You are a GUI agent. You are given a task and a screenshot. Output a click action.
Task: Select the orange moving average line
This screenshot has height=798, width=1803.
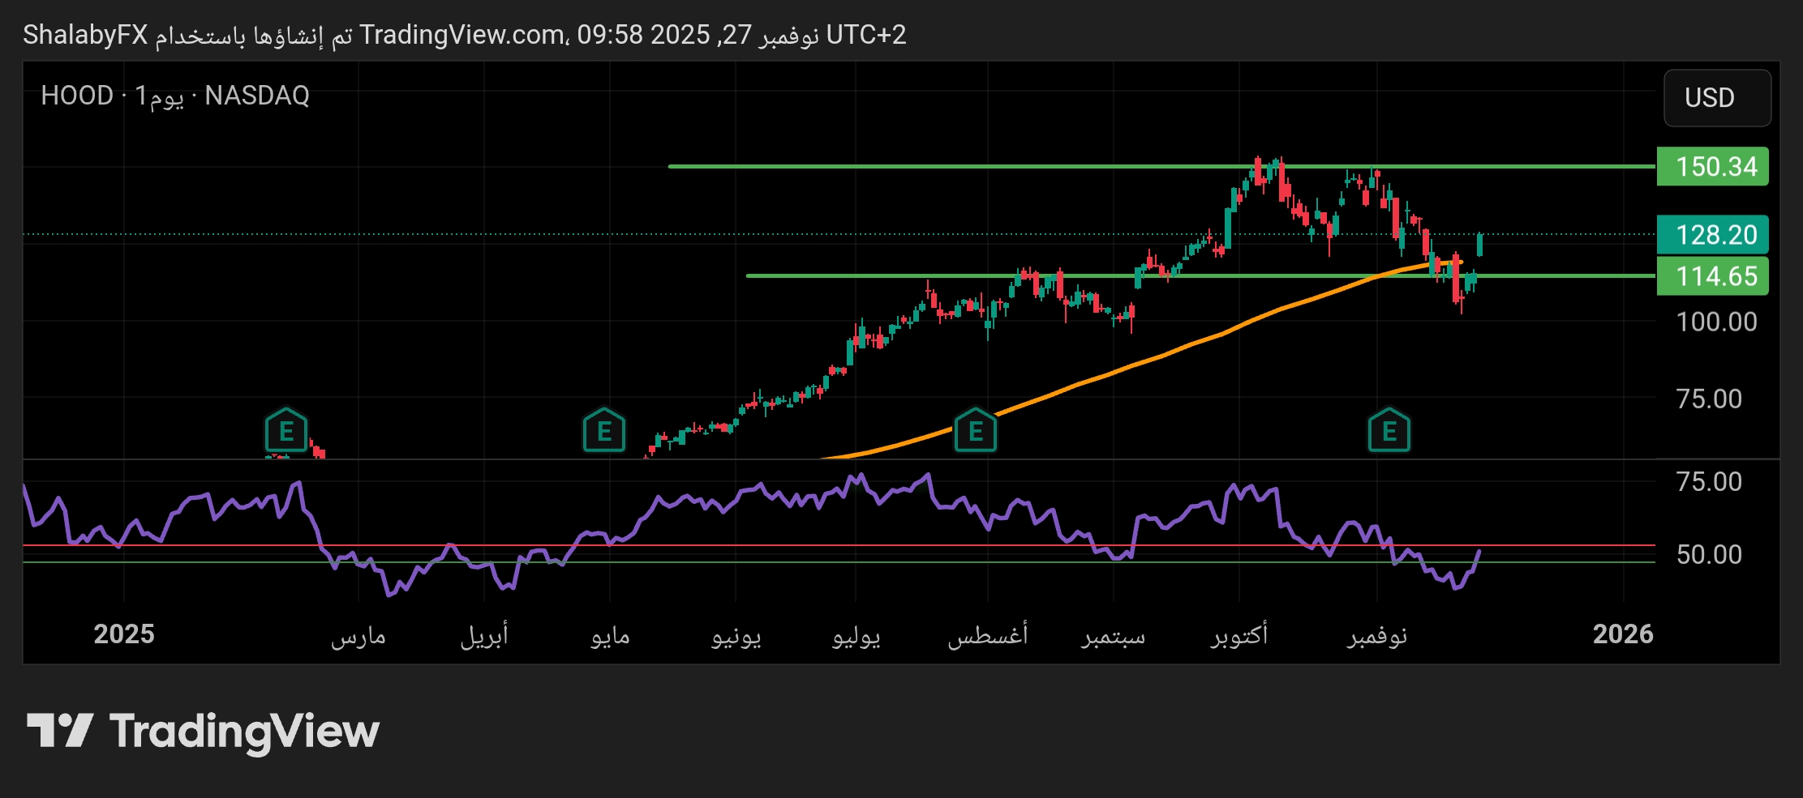coord(1135,365)
